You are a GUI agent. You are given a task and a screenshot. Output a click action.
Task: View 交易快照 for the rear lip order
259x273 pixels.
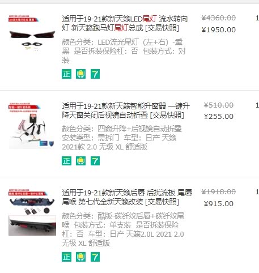[162, 202]
